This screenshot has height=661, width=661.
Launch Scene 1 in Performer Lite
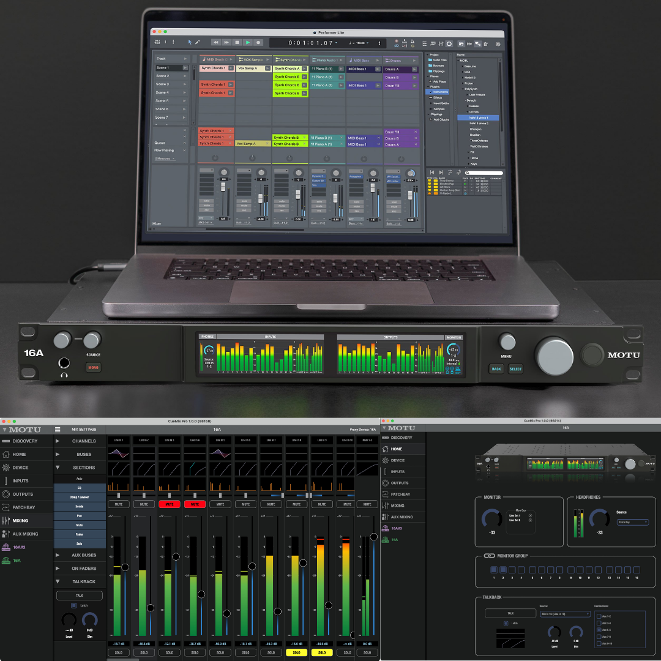[185, 68]
